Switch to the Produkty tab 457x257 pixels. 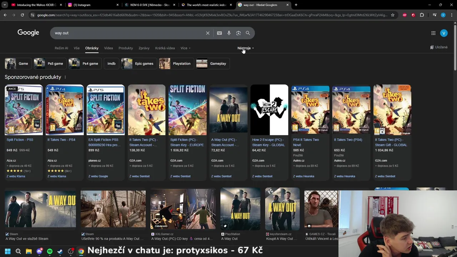[x=126, y=48]
